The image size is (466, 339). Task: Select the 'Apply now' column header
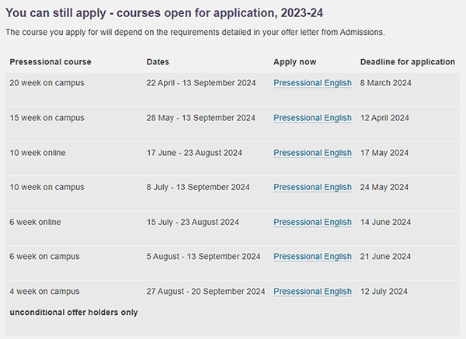click(295, 61)
